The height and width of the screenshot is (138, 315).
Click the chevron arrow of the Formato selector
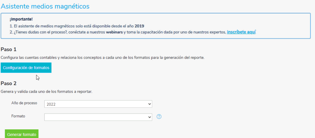[149, 117]
